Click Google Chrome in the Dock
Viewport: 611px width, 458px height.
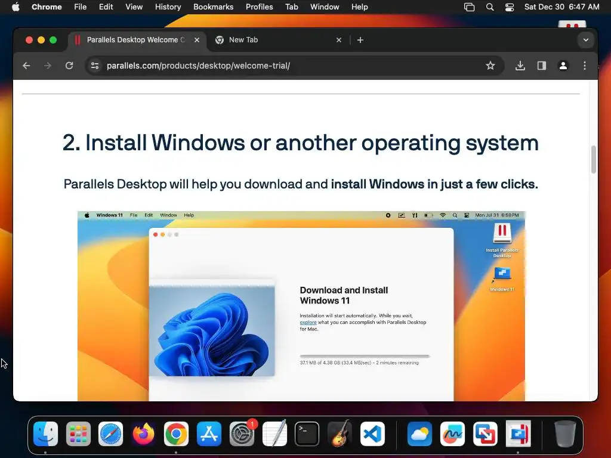point(176,434)
